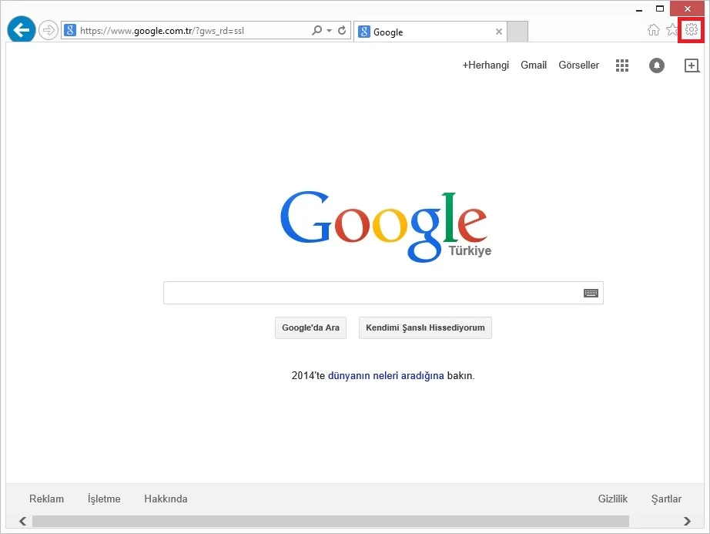
Task: Show Google notifications bell
Action: [x=657, y=65]
